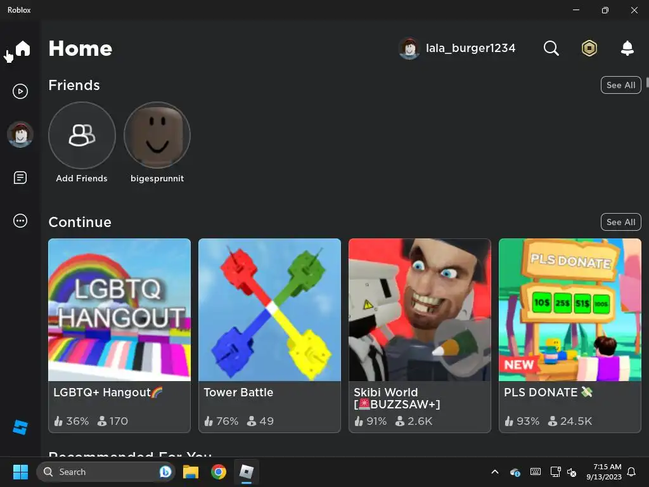The height and width of the screenshot is (487, 649).
Task: Open the Discover play icon in sidebar
Action: pyautogui.click(x=20, y=91)
